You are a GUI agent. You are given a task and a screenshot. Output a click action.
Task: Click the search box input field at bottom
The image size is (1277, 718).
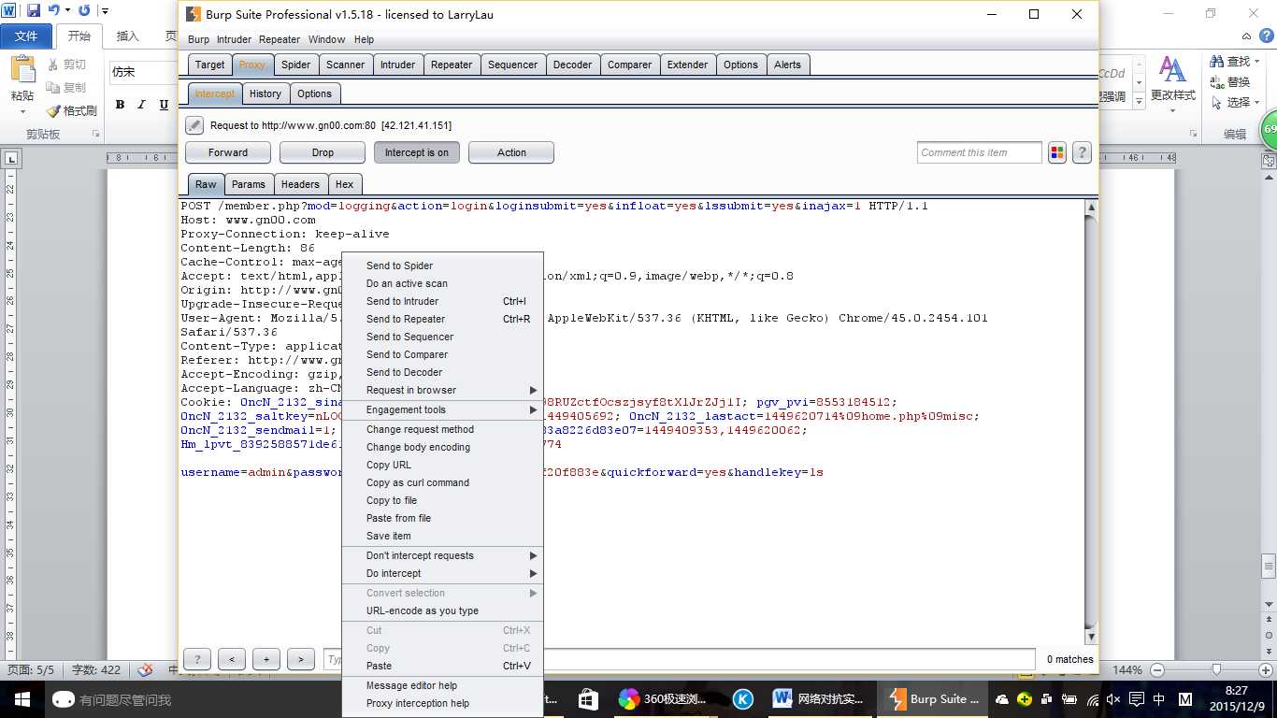(x=679, y=659)
